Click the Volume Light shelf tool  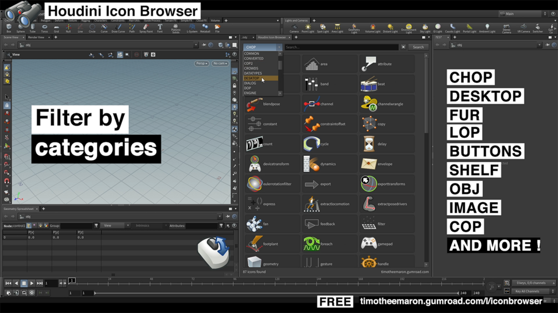(373, 29)
